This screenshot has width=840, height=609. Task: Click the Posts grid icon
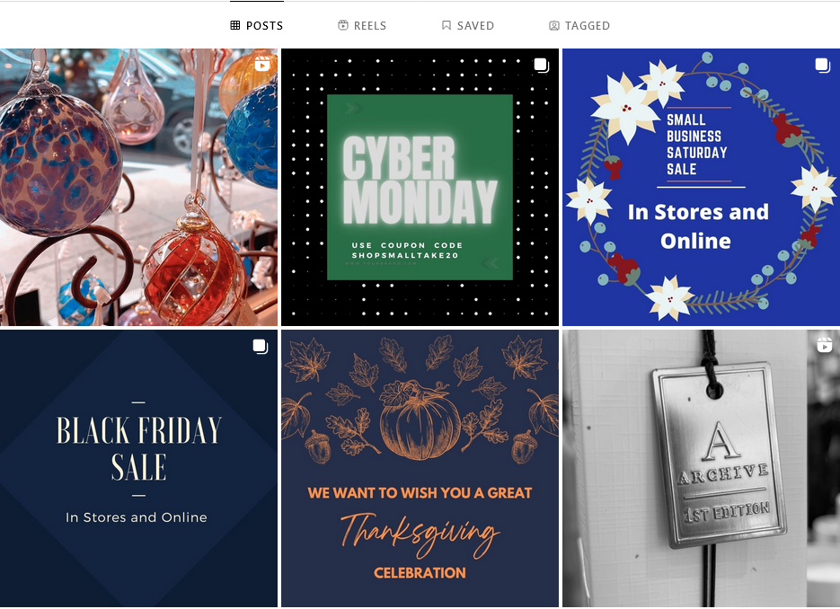pyautogui.click(x=234, y=25)
